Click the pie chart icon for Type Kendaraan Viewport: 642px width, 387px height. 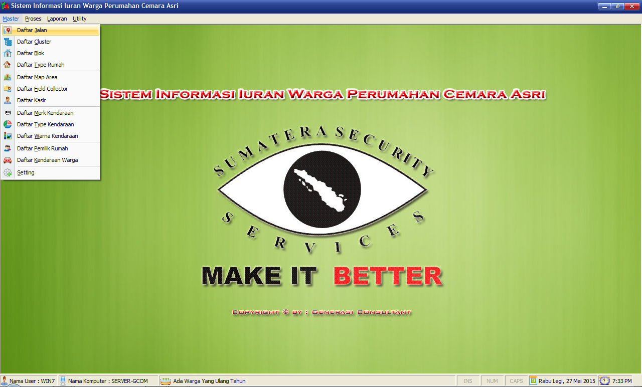click(x=8, y=124)
